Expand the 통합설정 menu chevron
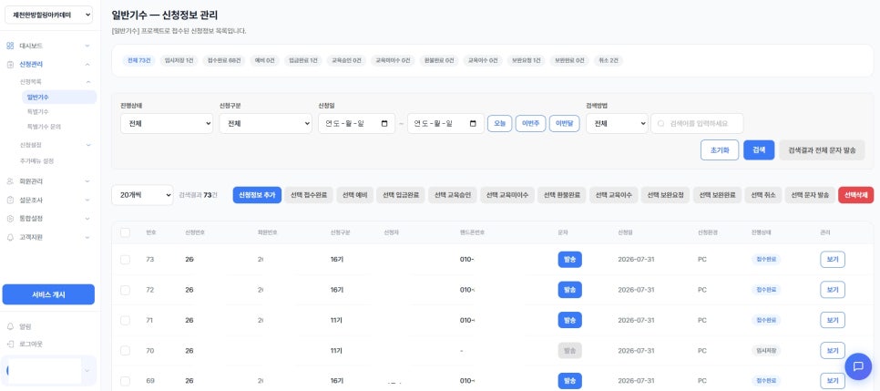The image size is (880, 391). click(x=87, y=219)
